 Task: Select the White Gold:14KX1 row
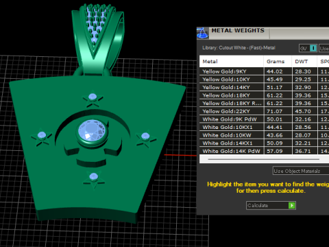tap(264, 143)
